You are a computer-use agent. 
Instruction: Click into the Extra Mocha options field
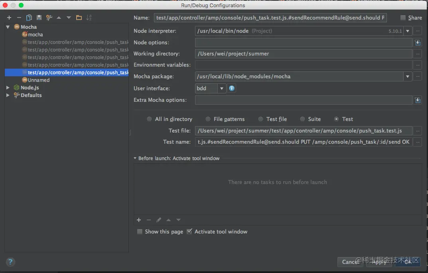coord(304,100)
